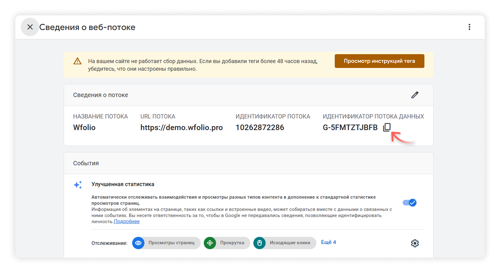Expand the "Ещё 4" tracked events

pos(328,242)
